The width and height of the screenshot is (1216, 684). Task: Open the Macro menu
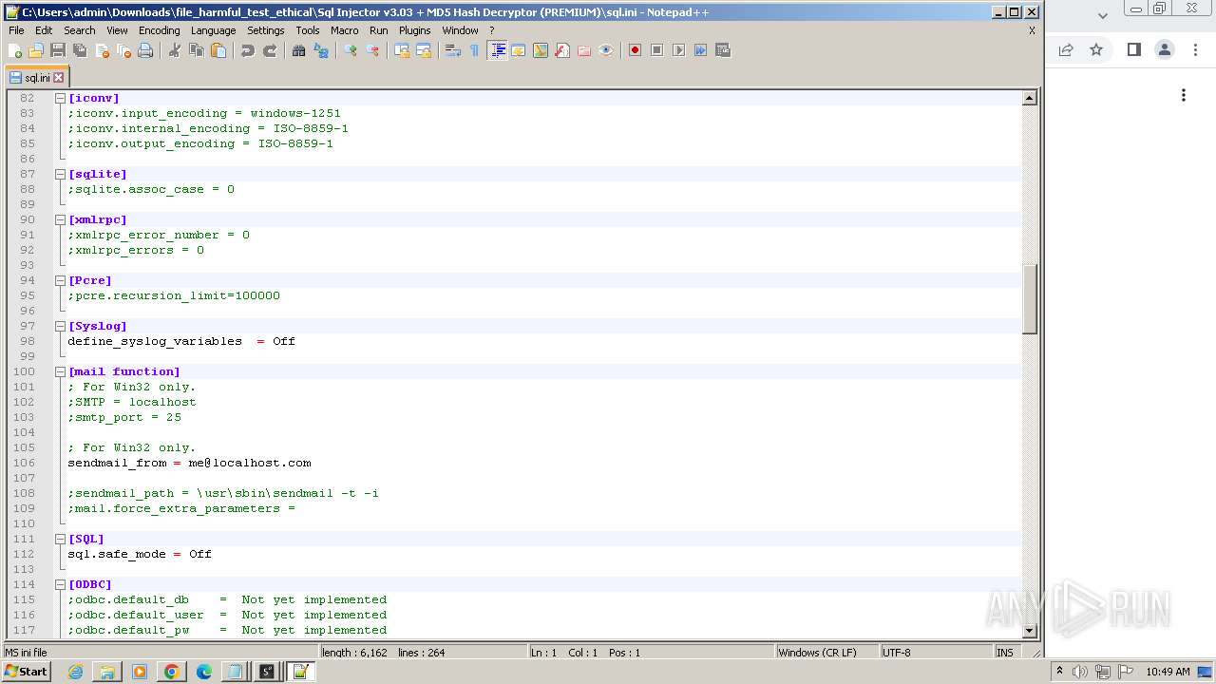(x=344, y=30)
